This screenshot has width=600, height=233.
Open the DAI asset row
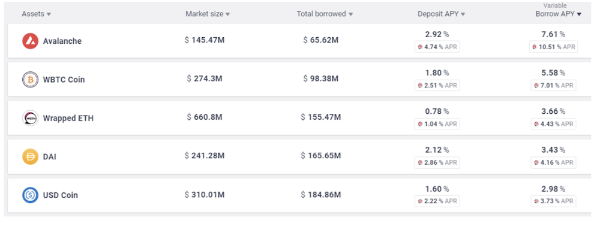(299, 156)
